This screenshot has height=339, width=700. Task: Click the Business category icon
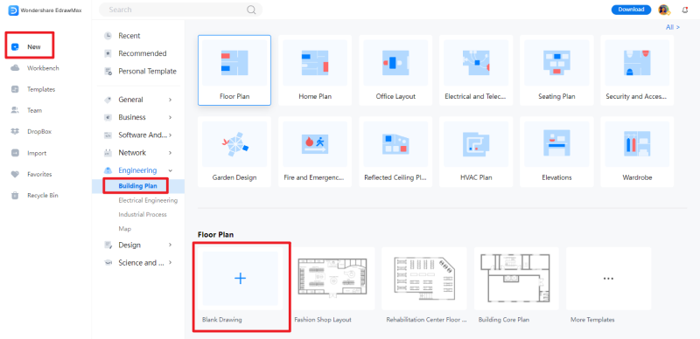tap(108, 117)
